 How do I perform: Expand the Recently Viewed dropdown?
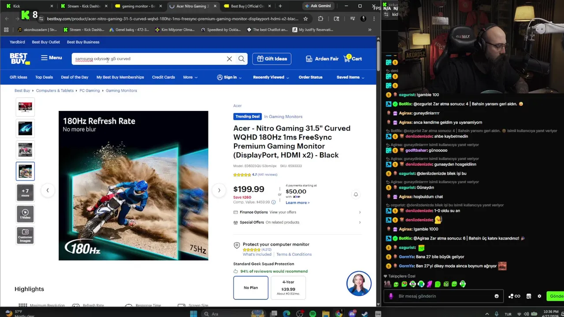[x=271, y=77]
